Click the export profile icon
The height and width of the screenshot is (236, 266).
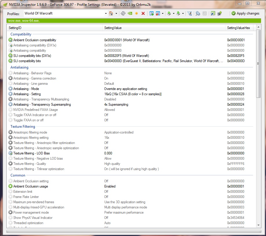tap(169, 13)
